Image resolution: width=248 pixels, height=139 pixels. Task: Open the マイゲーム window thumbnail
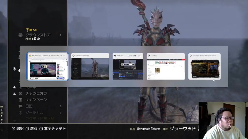coord(166,66)
